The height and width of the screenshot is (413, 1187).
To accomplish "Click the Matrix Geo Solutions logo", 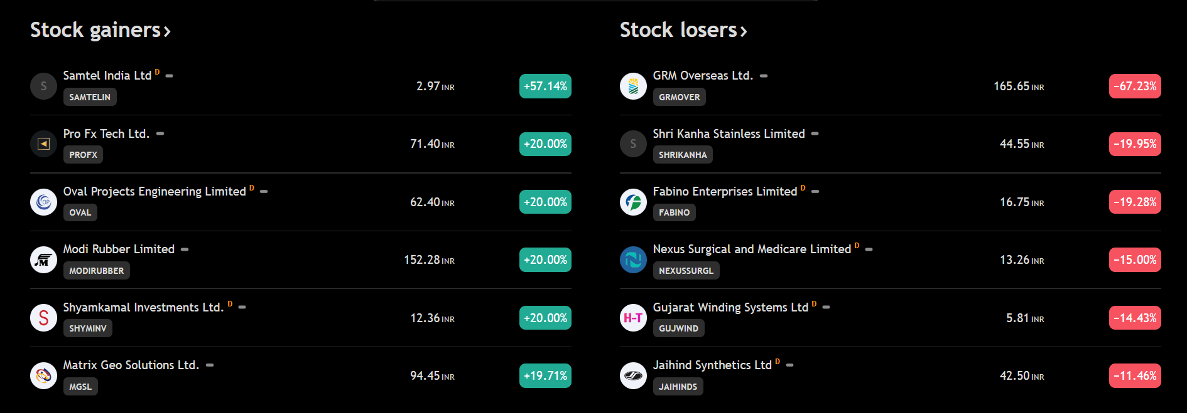I will [x=43, y=375].
